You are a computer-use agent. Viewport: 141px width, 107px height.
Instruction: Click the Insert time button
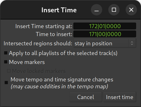tap(120, 97)
